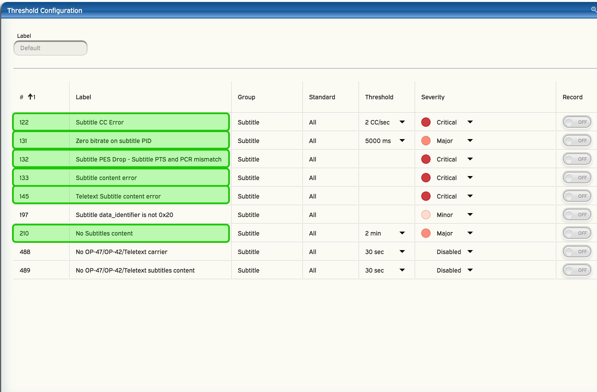
Task: Click the Critical dot for Subtitle content error row
Action: pyautogui.click(x=426, y=178)
